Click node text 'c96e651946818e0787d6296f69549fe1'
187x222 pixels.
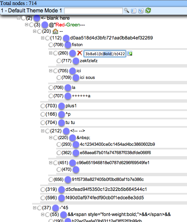coord(113,163)
